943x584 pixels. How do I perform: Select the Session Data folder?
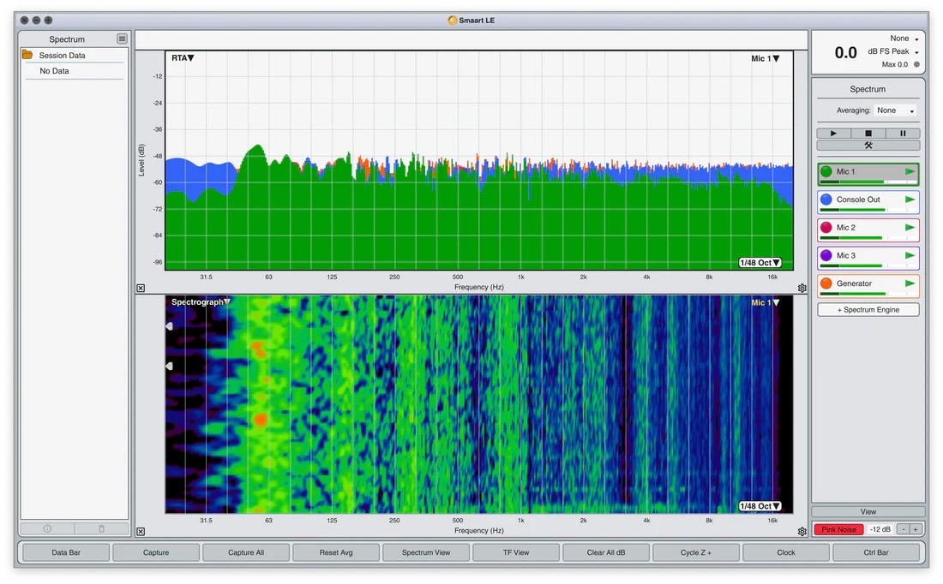(62, 56)
